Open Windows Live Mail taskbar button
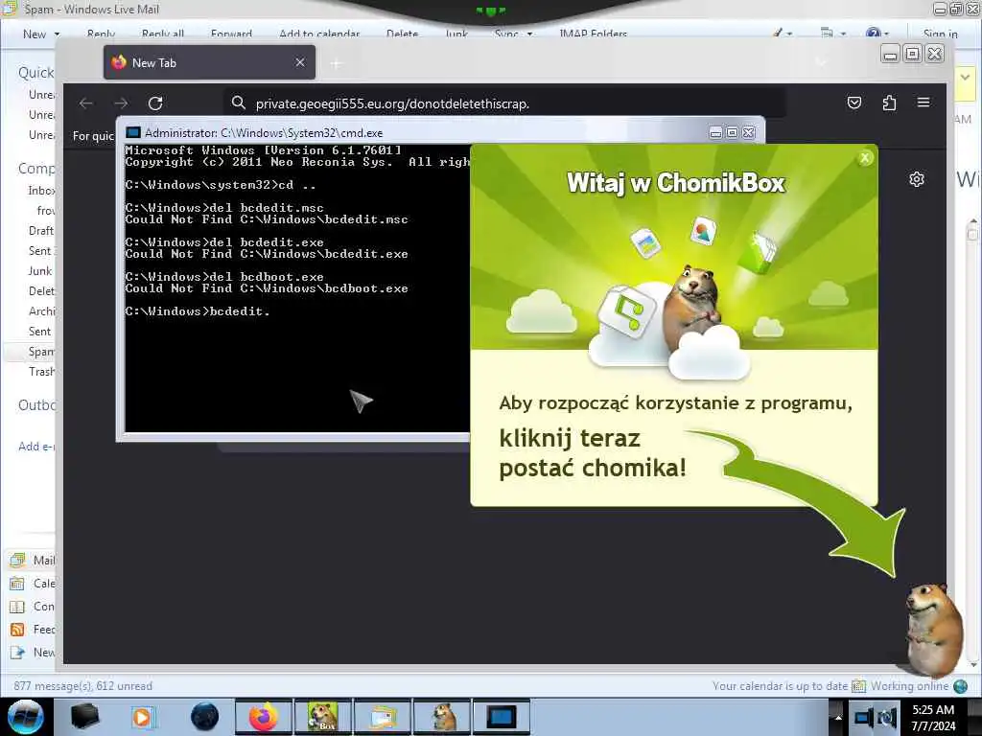 tap(383, 717)
